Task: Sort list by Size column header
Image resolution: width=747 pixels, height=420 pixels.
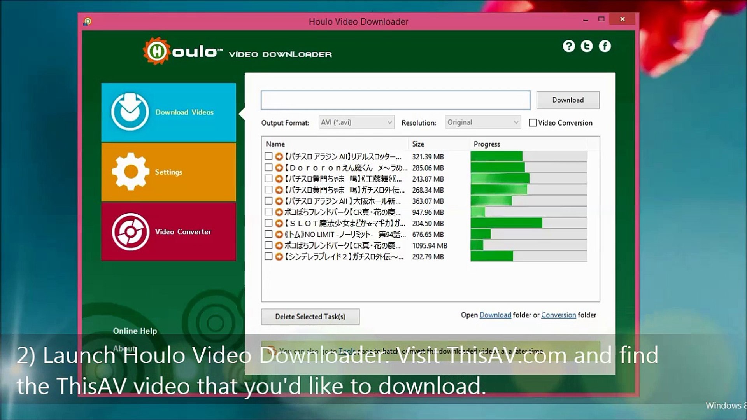Action: tap(418, 144)
